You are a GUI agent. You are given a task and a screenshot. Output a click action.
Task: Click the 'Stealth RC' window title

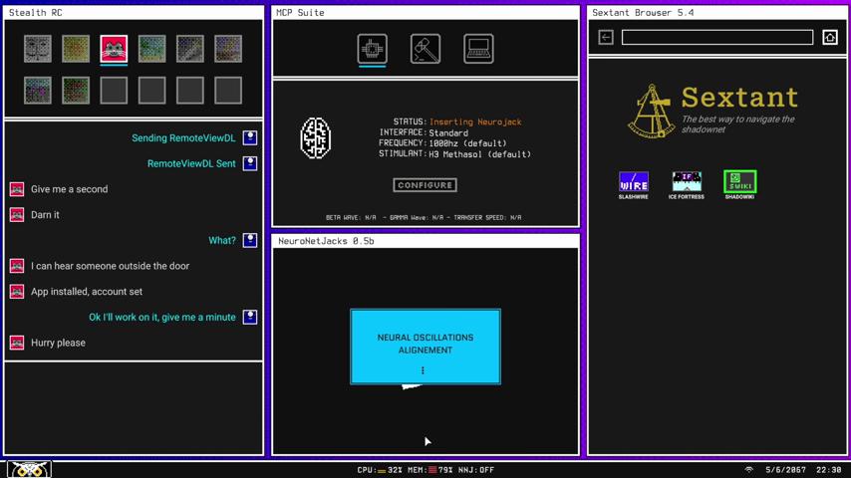(35, 13)
